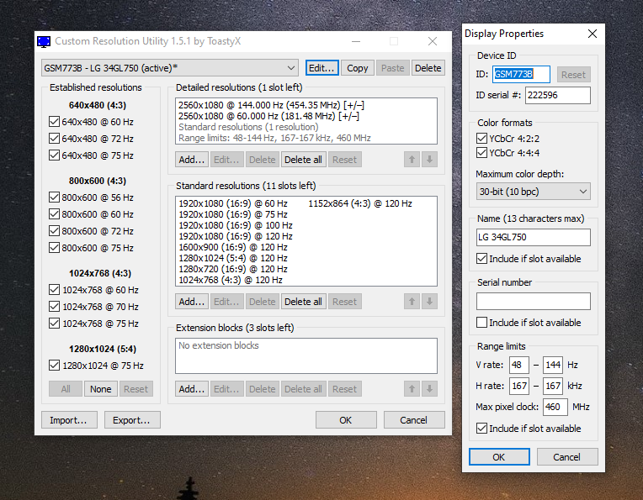The image size is (643, 500).
Task: Add a detailed resolution
Action: click(192, 160)
